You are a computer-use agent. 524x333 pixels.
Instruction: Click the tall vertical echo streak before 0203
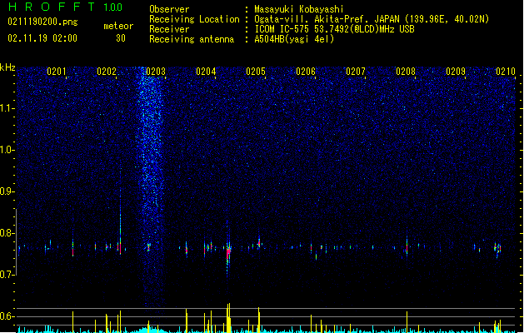pos(120,221)
